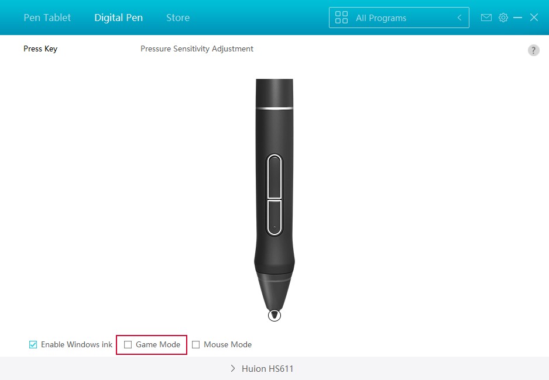Click the pen nib tip circle

274,315
